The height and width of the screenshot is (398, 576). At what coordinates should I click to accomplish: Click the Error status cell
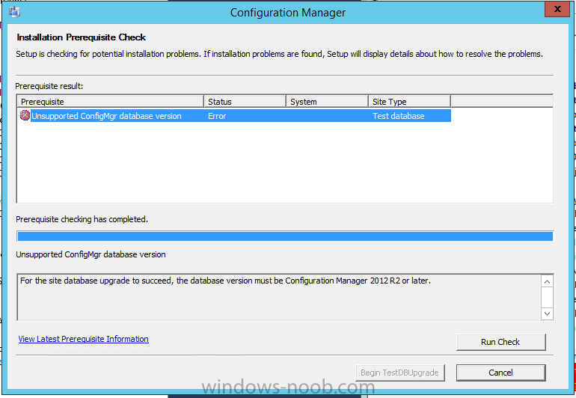(217, 116)
